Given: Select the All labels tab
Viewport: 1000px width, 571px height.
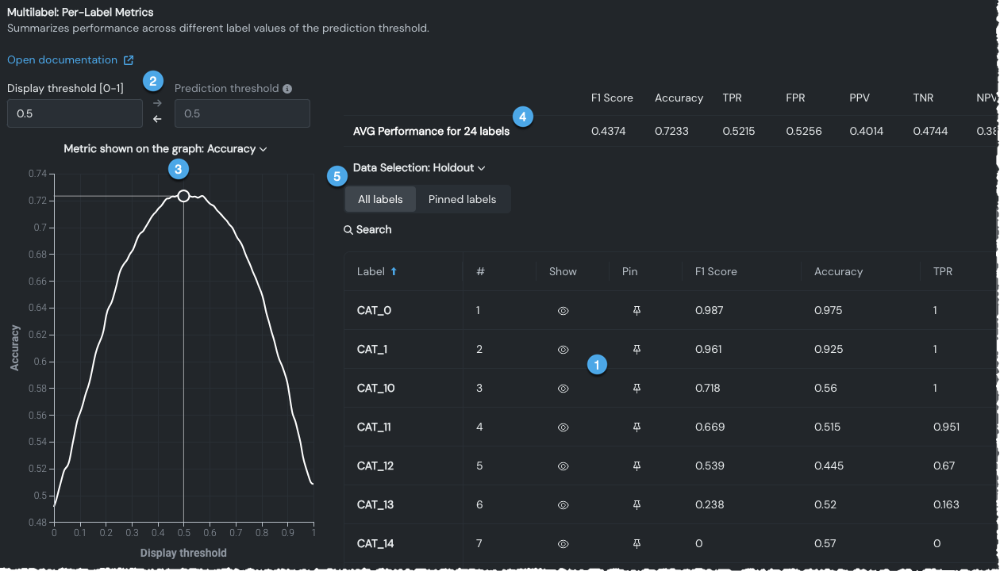Looking at the screenshot, I should (380, 199).
